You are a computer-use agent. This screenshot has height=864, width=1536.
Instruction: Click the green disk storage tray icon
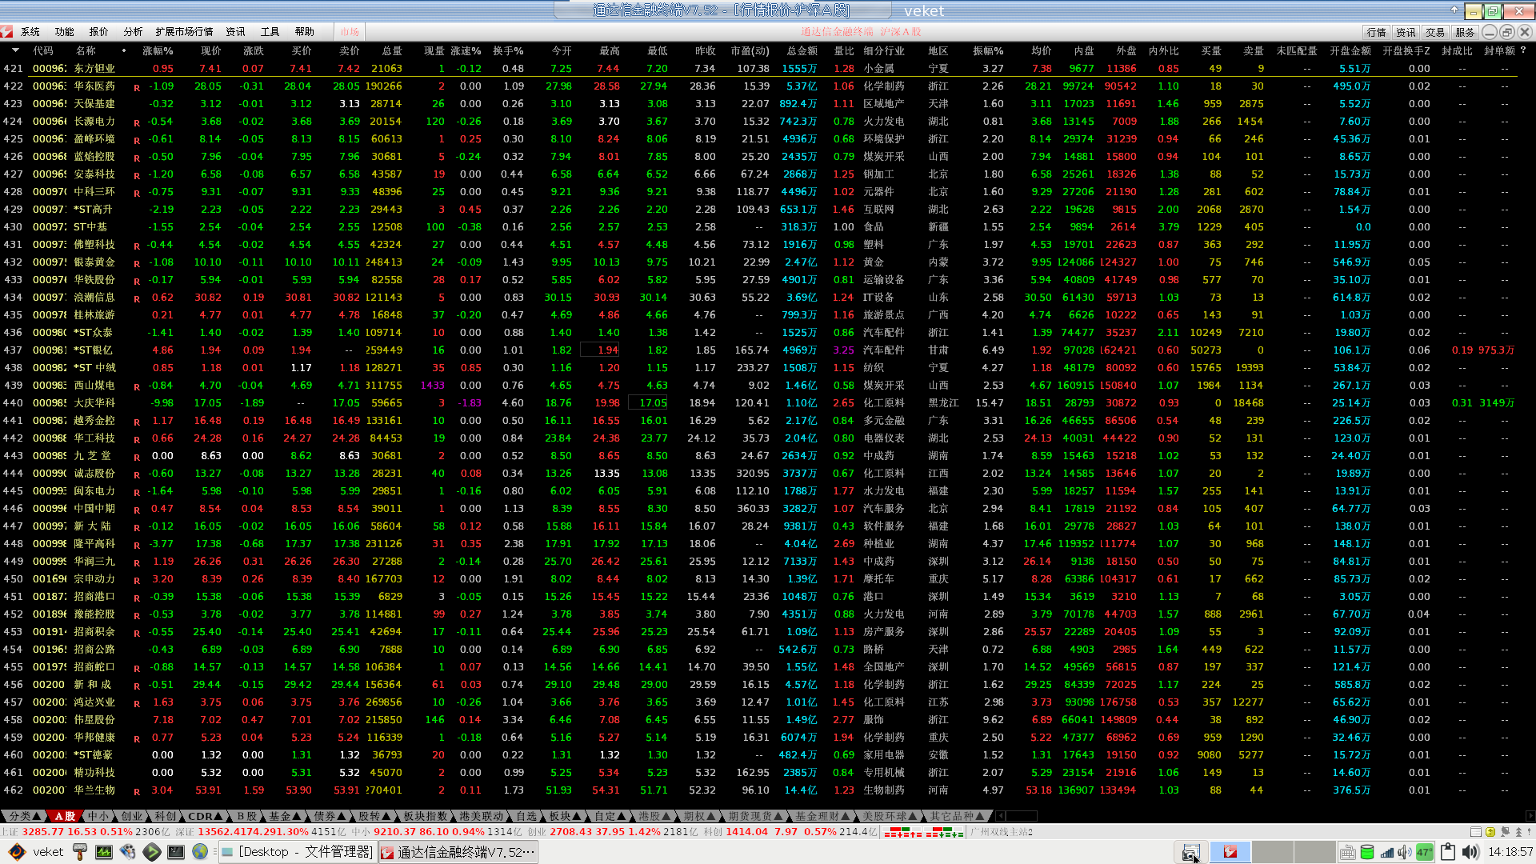[1367, 853]
